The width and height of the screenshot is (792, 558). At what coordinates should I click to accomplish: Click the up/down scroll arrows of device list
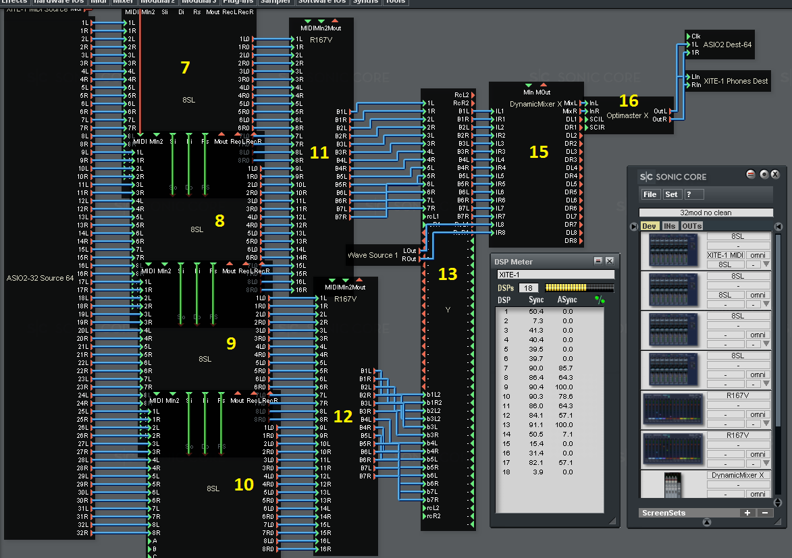pyautogui.click(x=778, y=503)
